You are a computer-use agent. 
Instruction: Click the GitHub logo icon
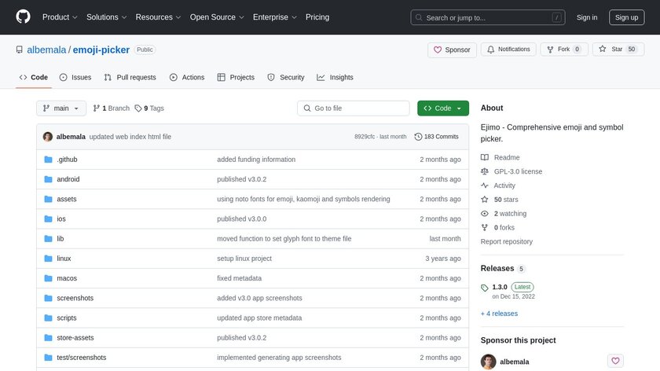click(23, 17)
